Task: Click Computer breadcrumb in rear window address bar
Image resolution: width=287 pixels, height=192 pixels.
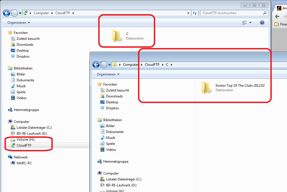Action: point(41,13)
